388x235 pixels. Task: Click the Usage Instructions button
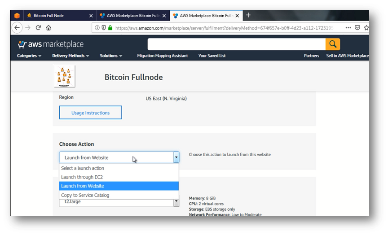pyautogui.click(x=90, y=113)
